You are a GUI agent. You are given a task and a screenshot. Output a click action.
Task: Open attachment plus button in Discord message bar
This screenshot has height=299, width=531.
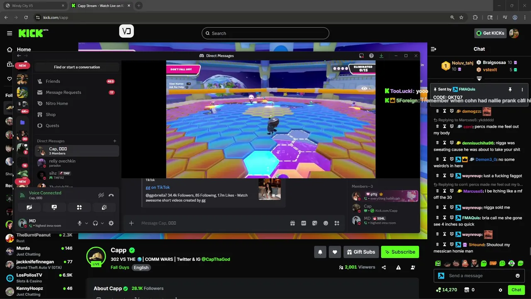click(131, 223)
